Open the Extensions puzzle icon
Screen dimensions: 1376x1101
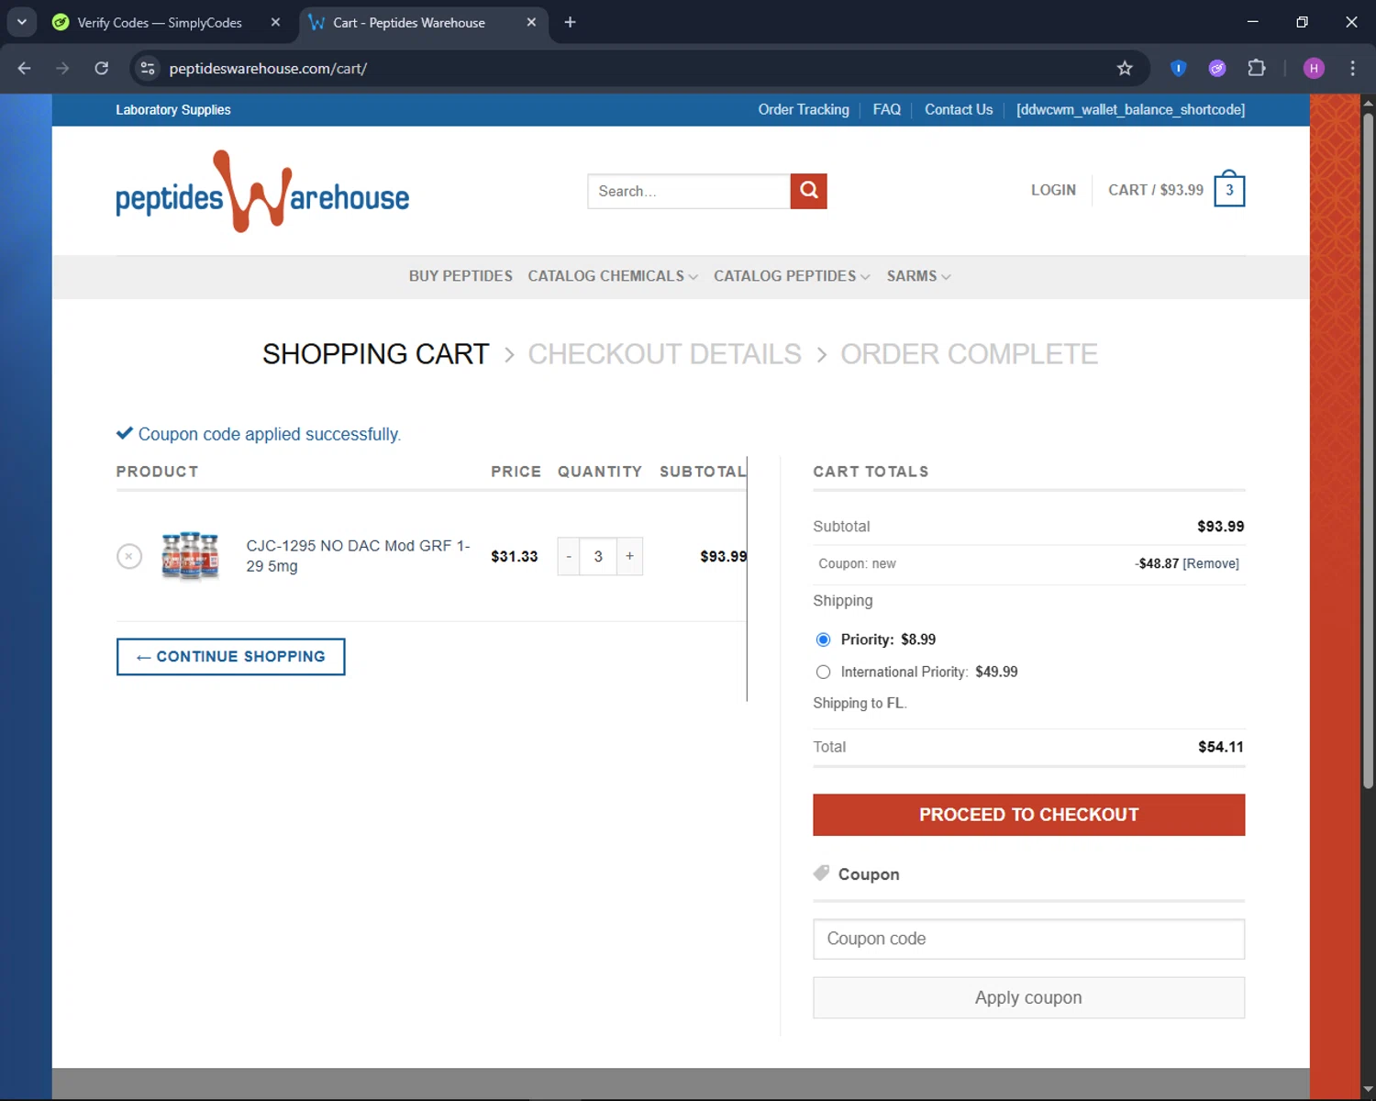1257,68
